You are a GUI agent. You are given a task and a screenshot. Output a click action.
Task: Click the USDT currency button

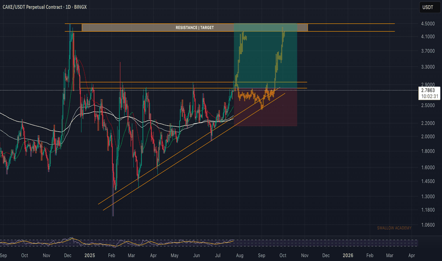click(430, 7)
